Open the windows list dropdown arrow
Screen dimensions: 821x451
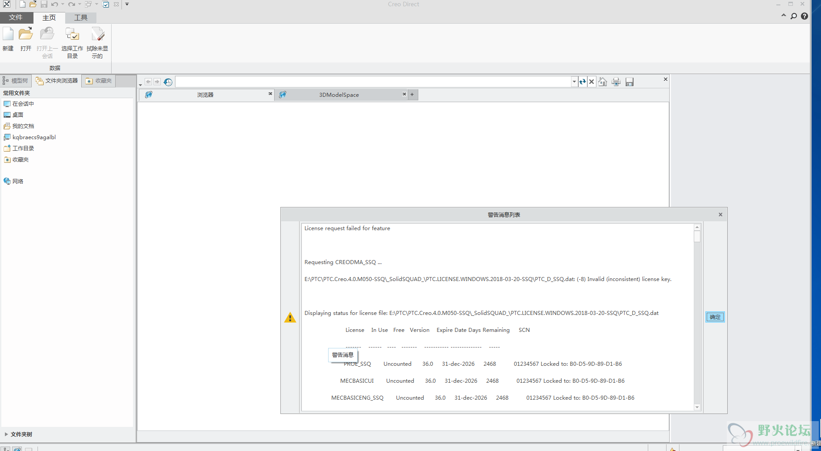pyautogui.click(x=96, y=4)
